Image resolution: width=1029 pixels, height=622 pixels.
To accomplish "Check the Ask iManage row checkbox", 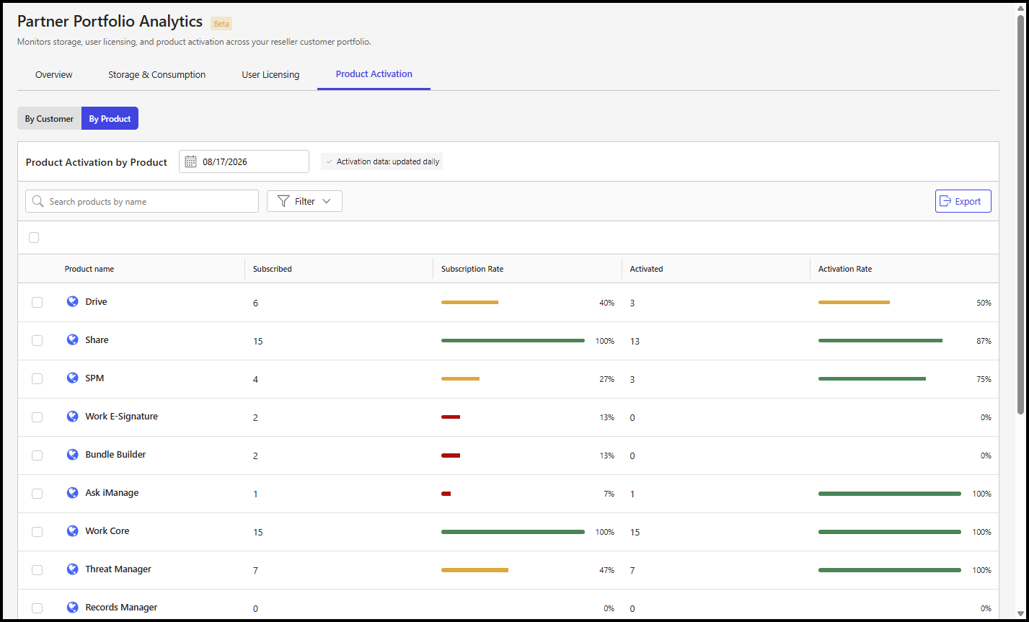I will point(37,493).
